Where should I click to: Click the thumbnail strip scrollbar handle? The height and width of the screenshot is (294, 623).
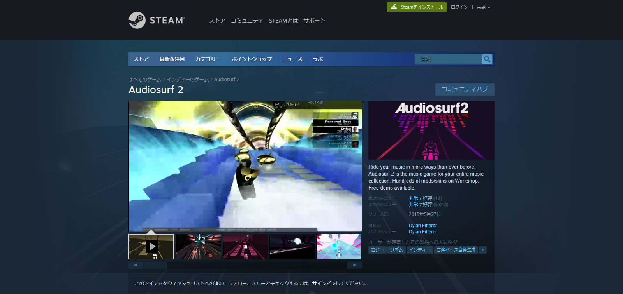(155, 265)
